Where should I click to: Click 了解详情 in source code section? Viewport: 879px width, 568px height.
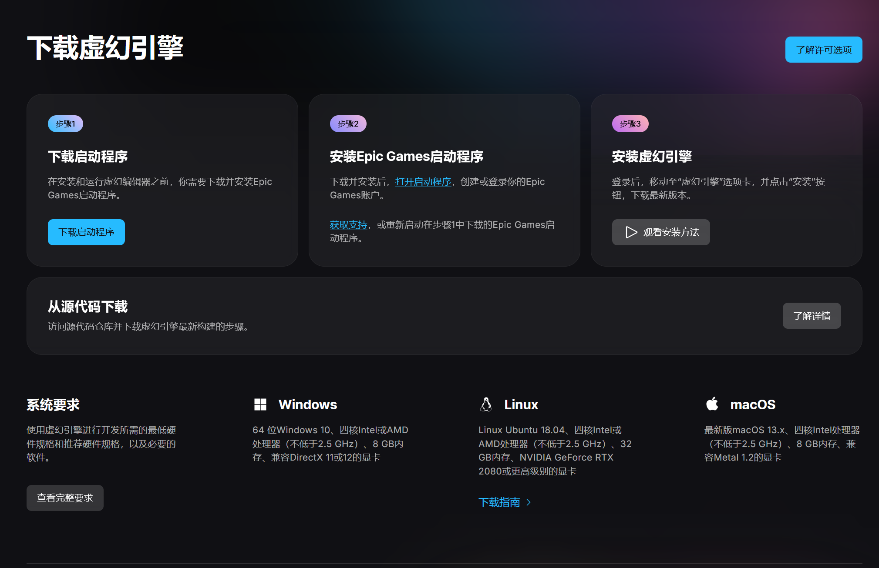812,316
